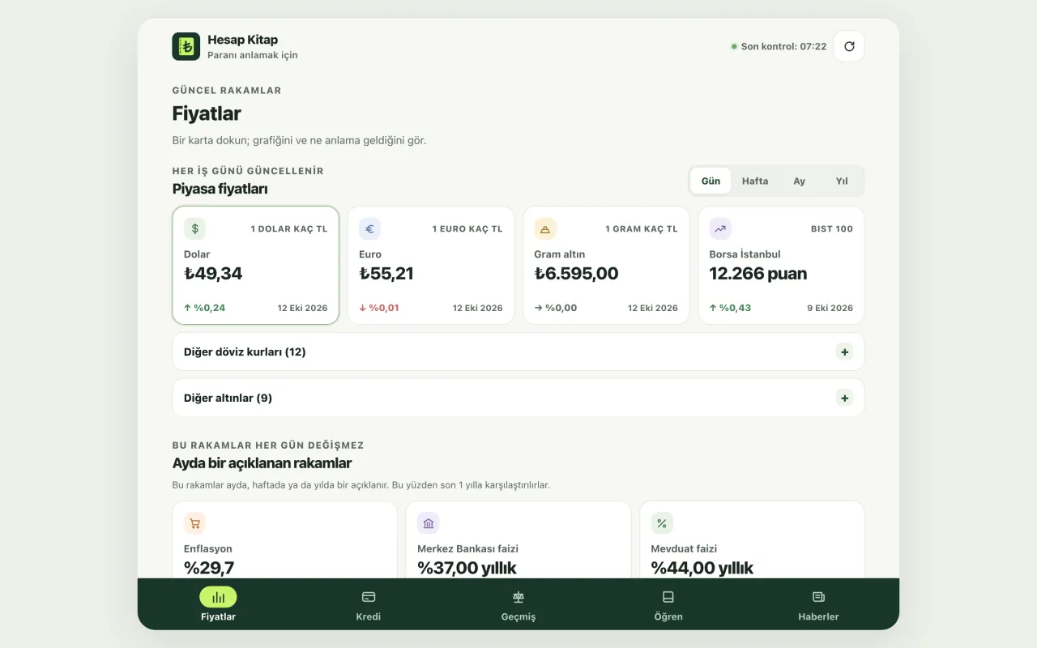Viewport: 1037px width, 648px height.
Task: Click the %0,00 change on Gram altın
Action: (x=556, y=308)
